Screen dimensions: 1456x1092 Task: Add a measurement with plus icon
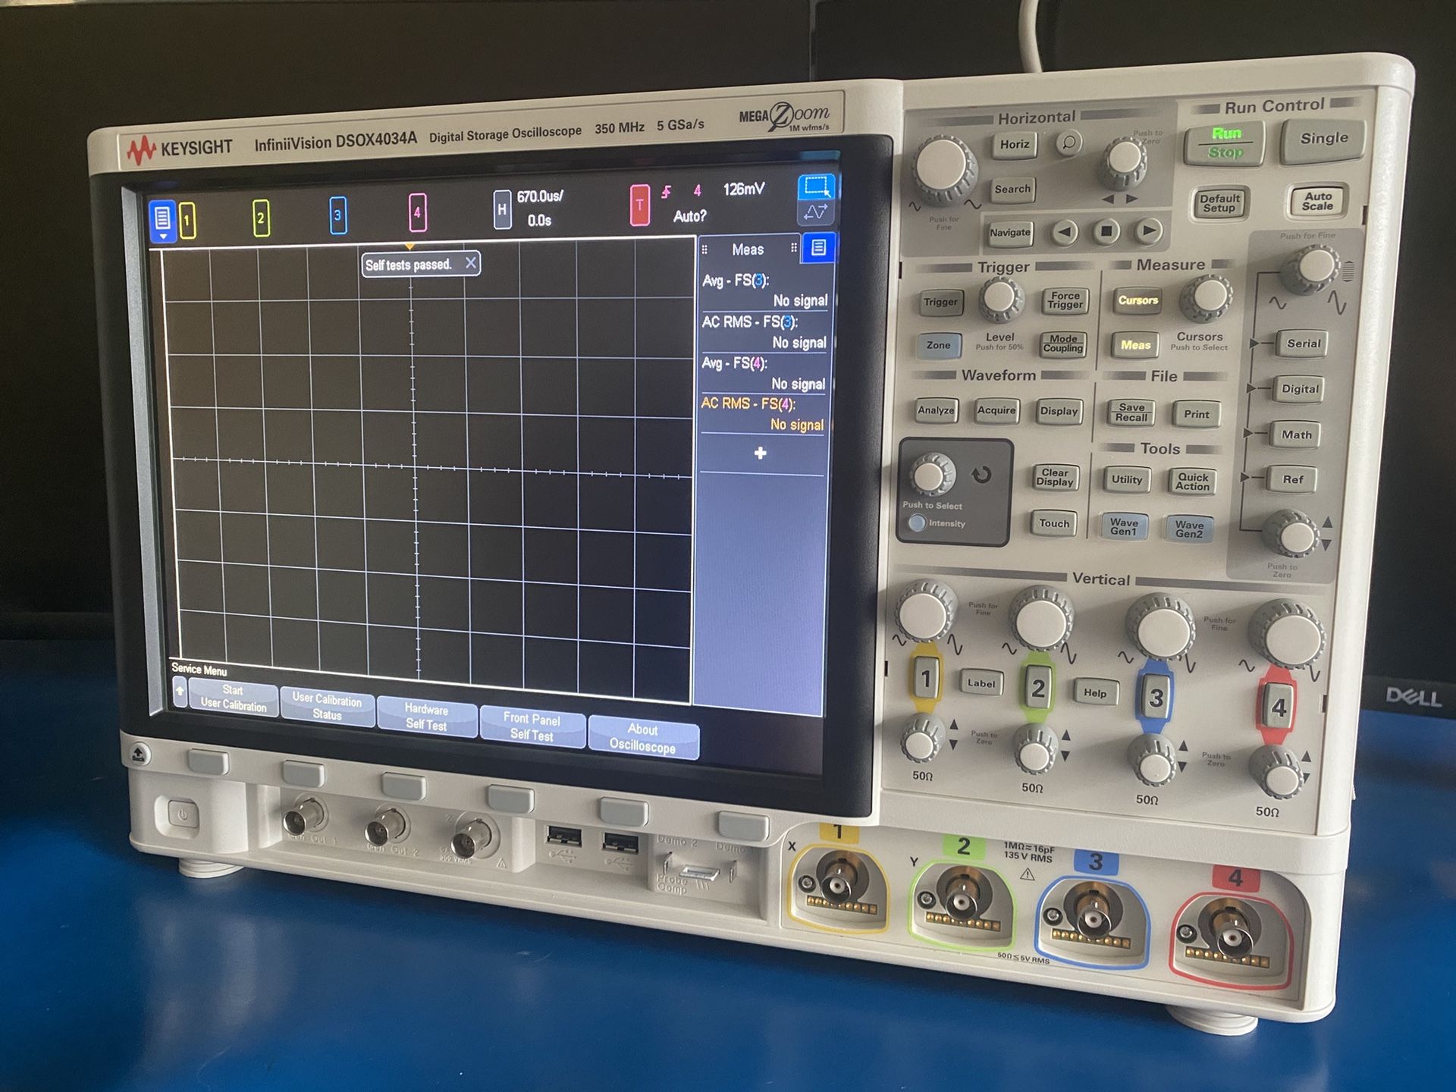(760, 453)
